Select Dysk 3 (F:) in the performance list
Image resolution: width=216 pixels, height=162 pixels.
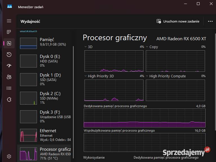44,116
